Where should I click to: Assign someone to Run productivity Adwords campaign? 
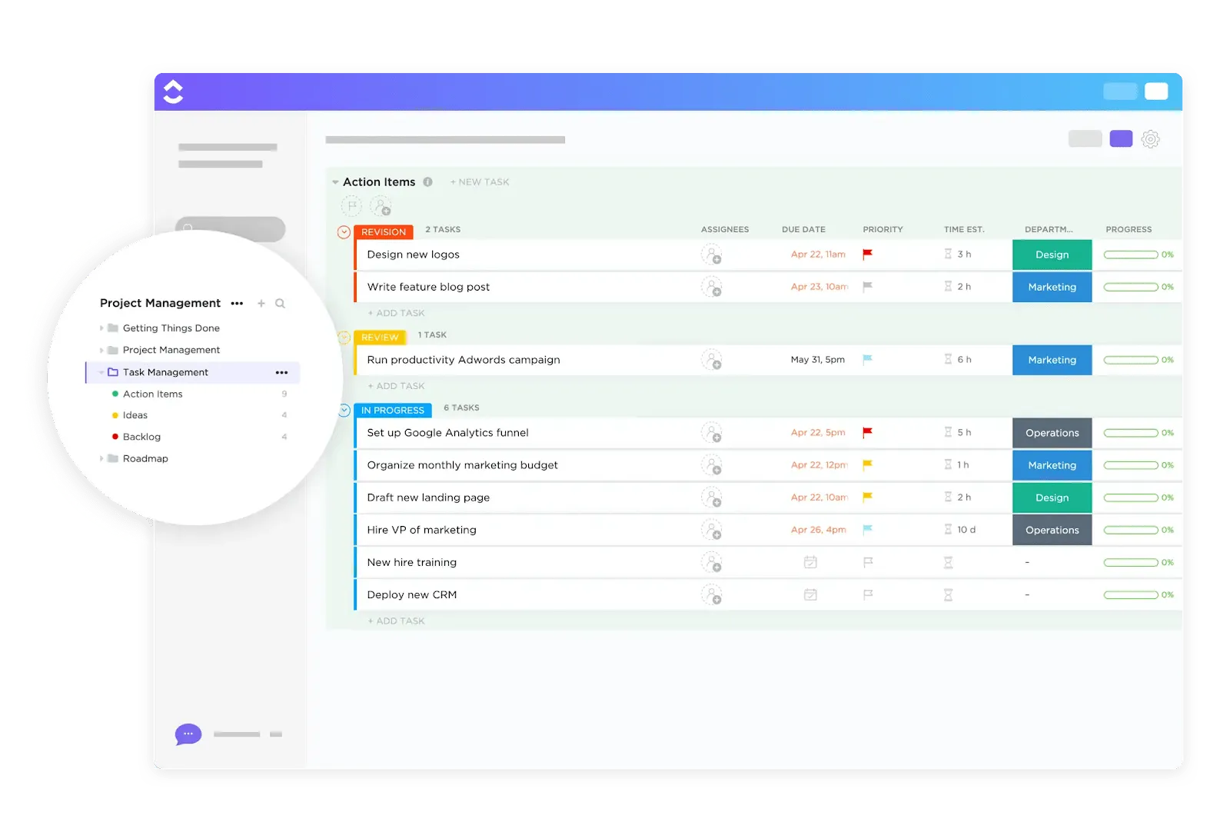(712, 360)
